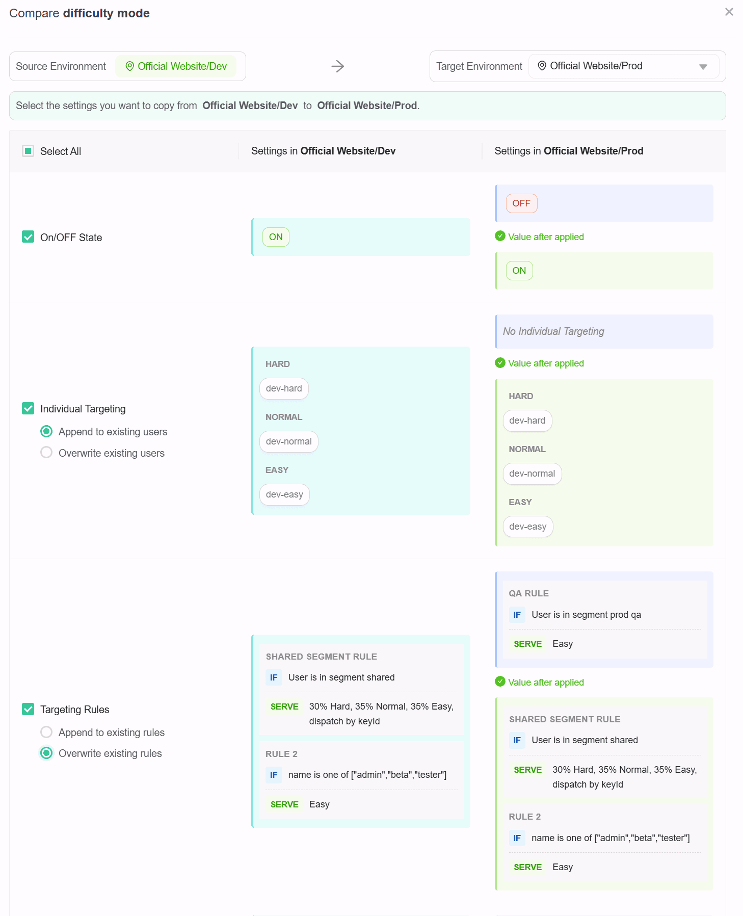This screenshot has height=916, width=743.
Task: Click the check icon above Individual Targeting result
Action: [500, 363]
